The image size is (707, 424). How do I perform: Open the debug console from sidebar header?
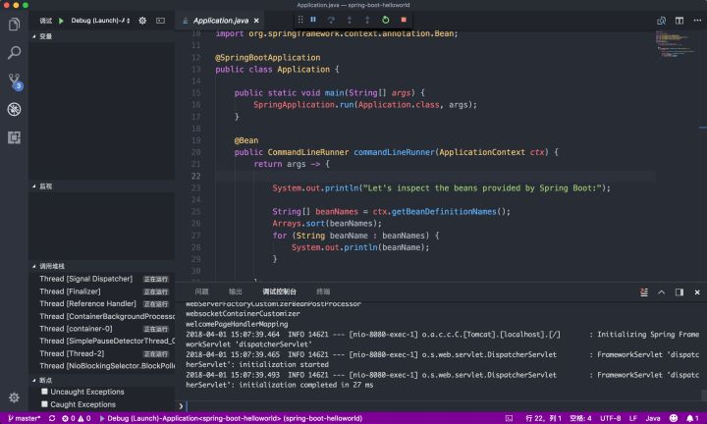coord(160,21)
